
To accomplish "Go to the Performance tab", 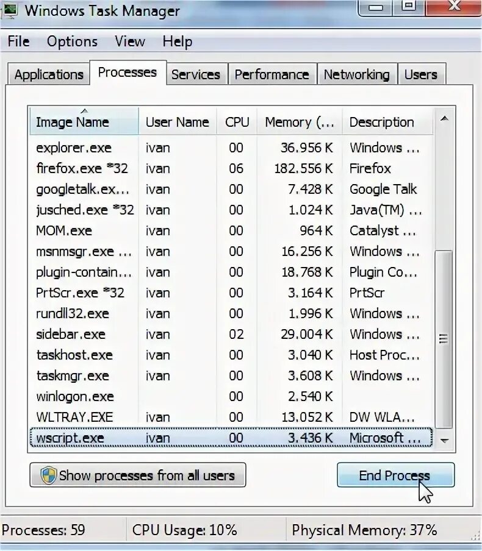I will click(272, 74).
